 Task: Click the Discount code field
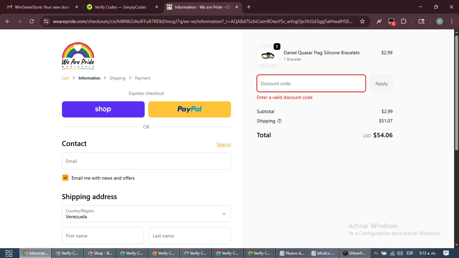point(311,83)
